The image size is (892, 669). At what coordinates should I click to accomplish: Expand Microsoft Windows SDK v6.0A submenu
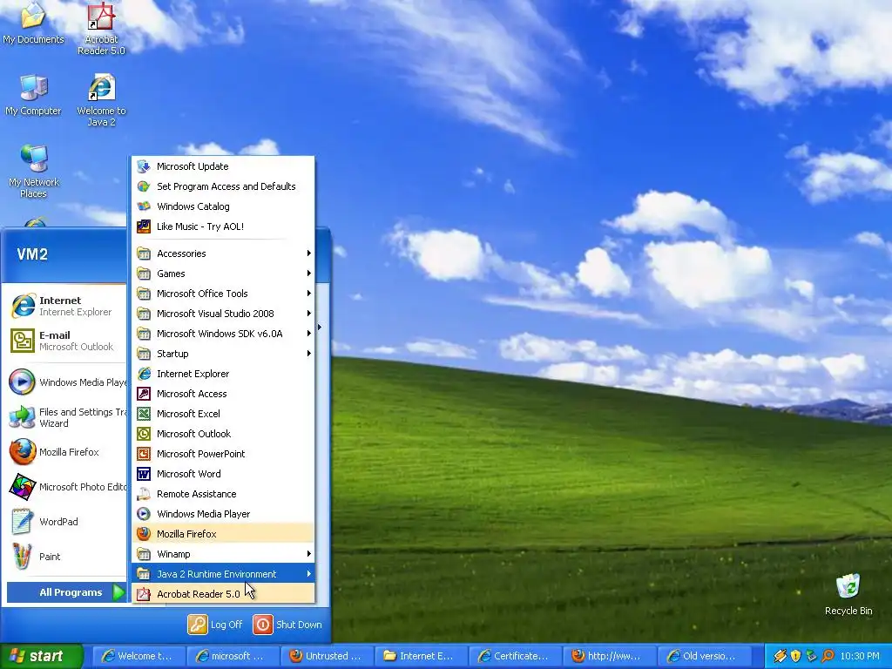(223, 334)
